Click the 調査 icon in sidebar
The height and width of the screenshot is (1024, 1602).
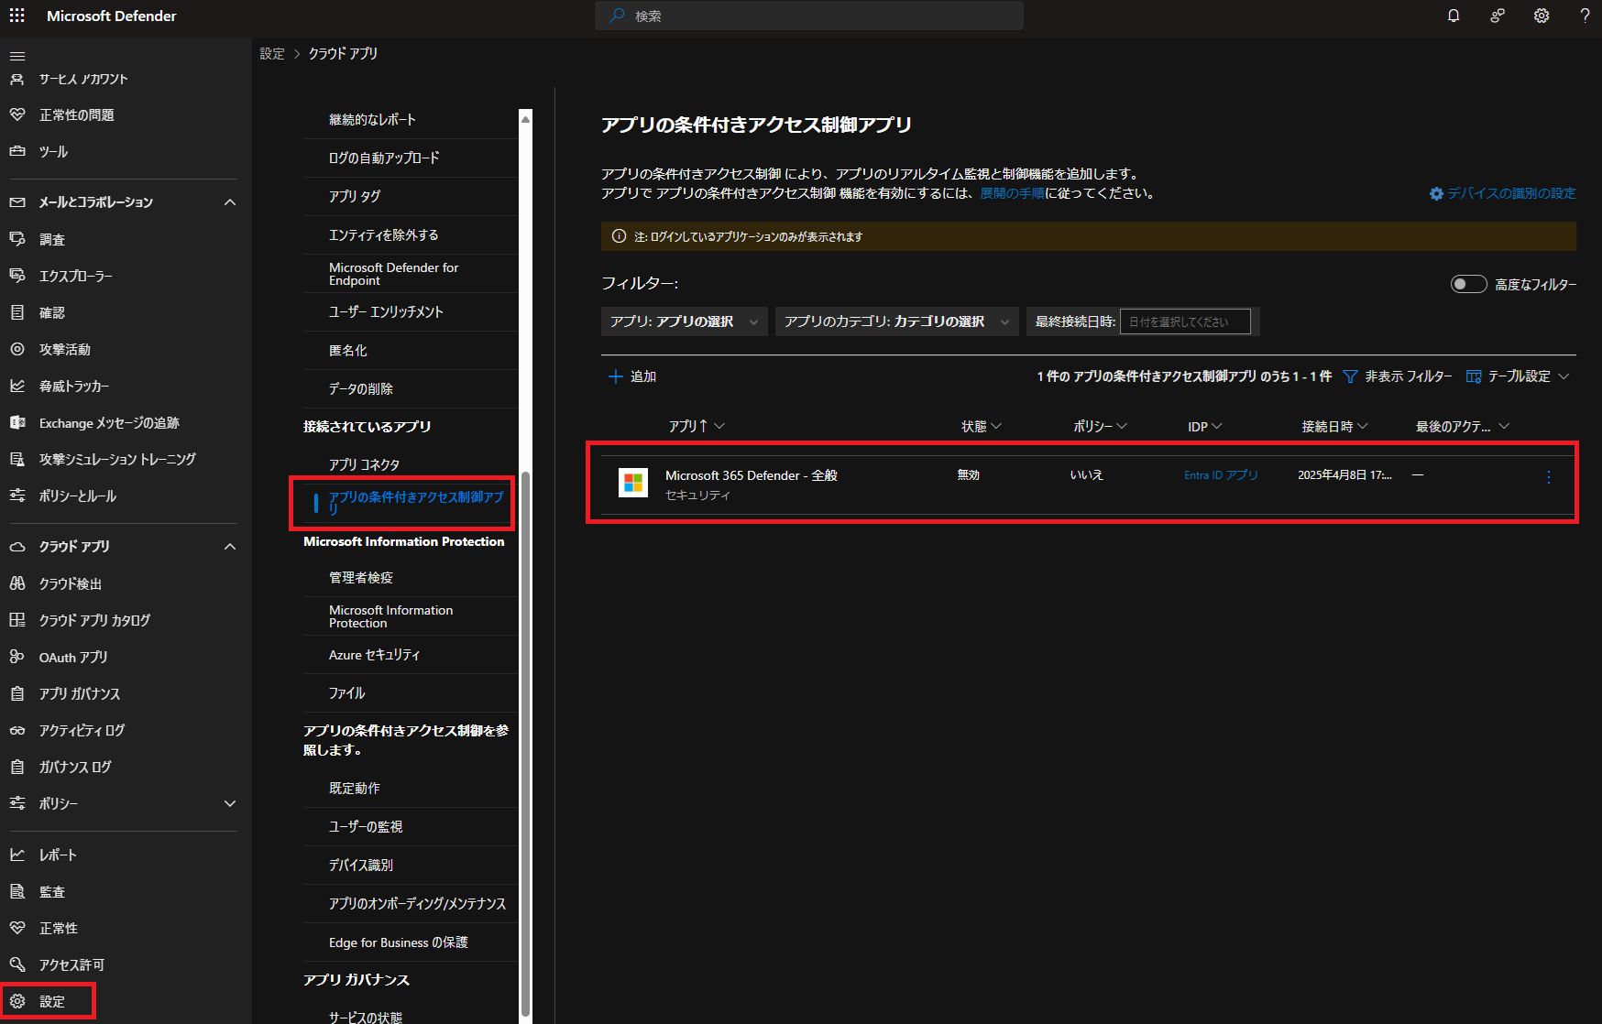pos(16,239)
